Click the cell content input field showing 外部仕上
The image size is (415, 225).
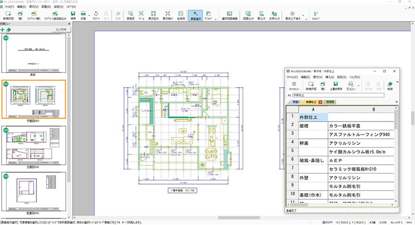338,95
